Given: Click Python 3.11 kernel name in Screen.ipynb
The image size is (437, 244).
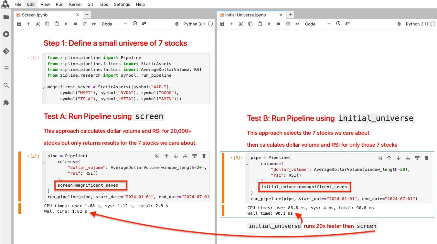Looking at the screenshot, I should click(195, 24).
